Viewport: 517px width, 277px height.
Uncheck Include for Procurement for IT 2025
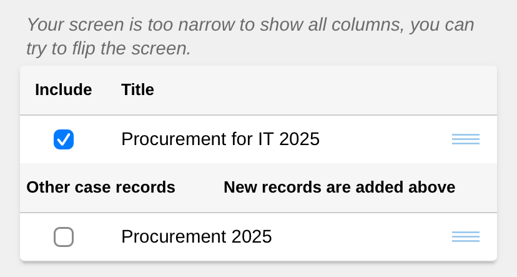pos(64,139)
